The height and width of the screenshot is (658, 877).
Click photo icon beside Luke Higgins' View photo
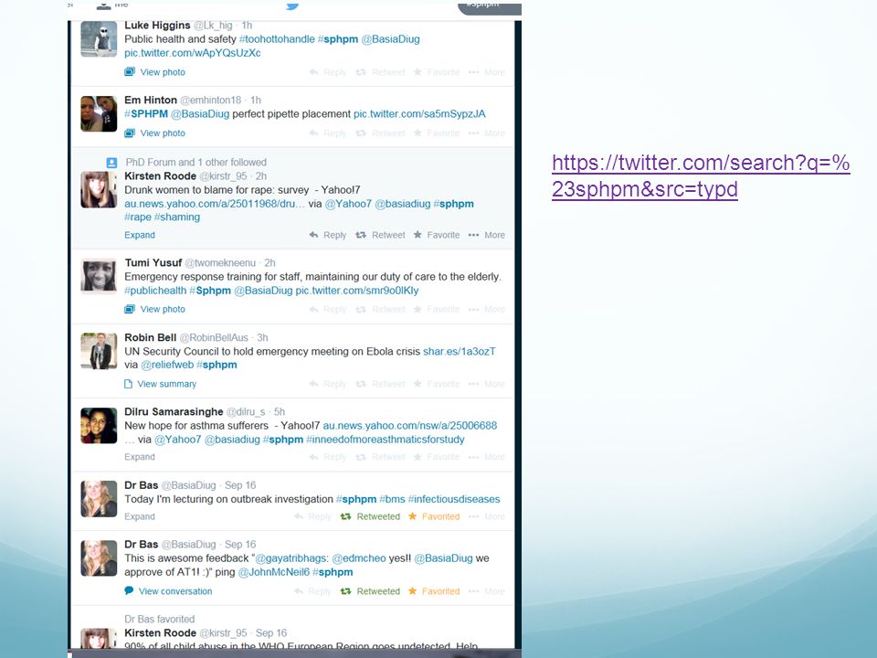click(x=130, y=71)
